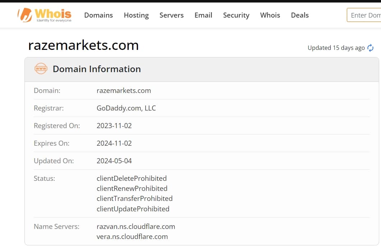
Task: Click the www globe icon in Domain Information
Action: 41,69
